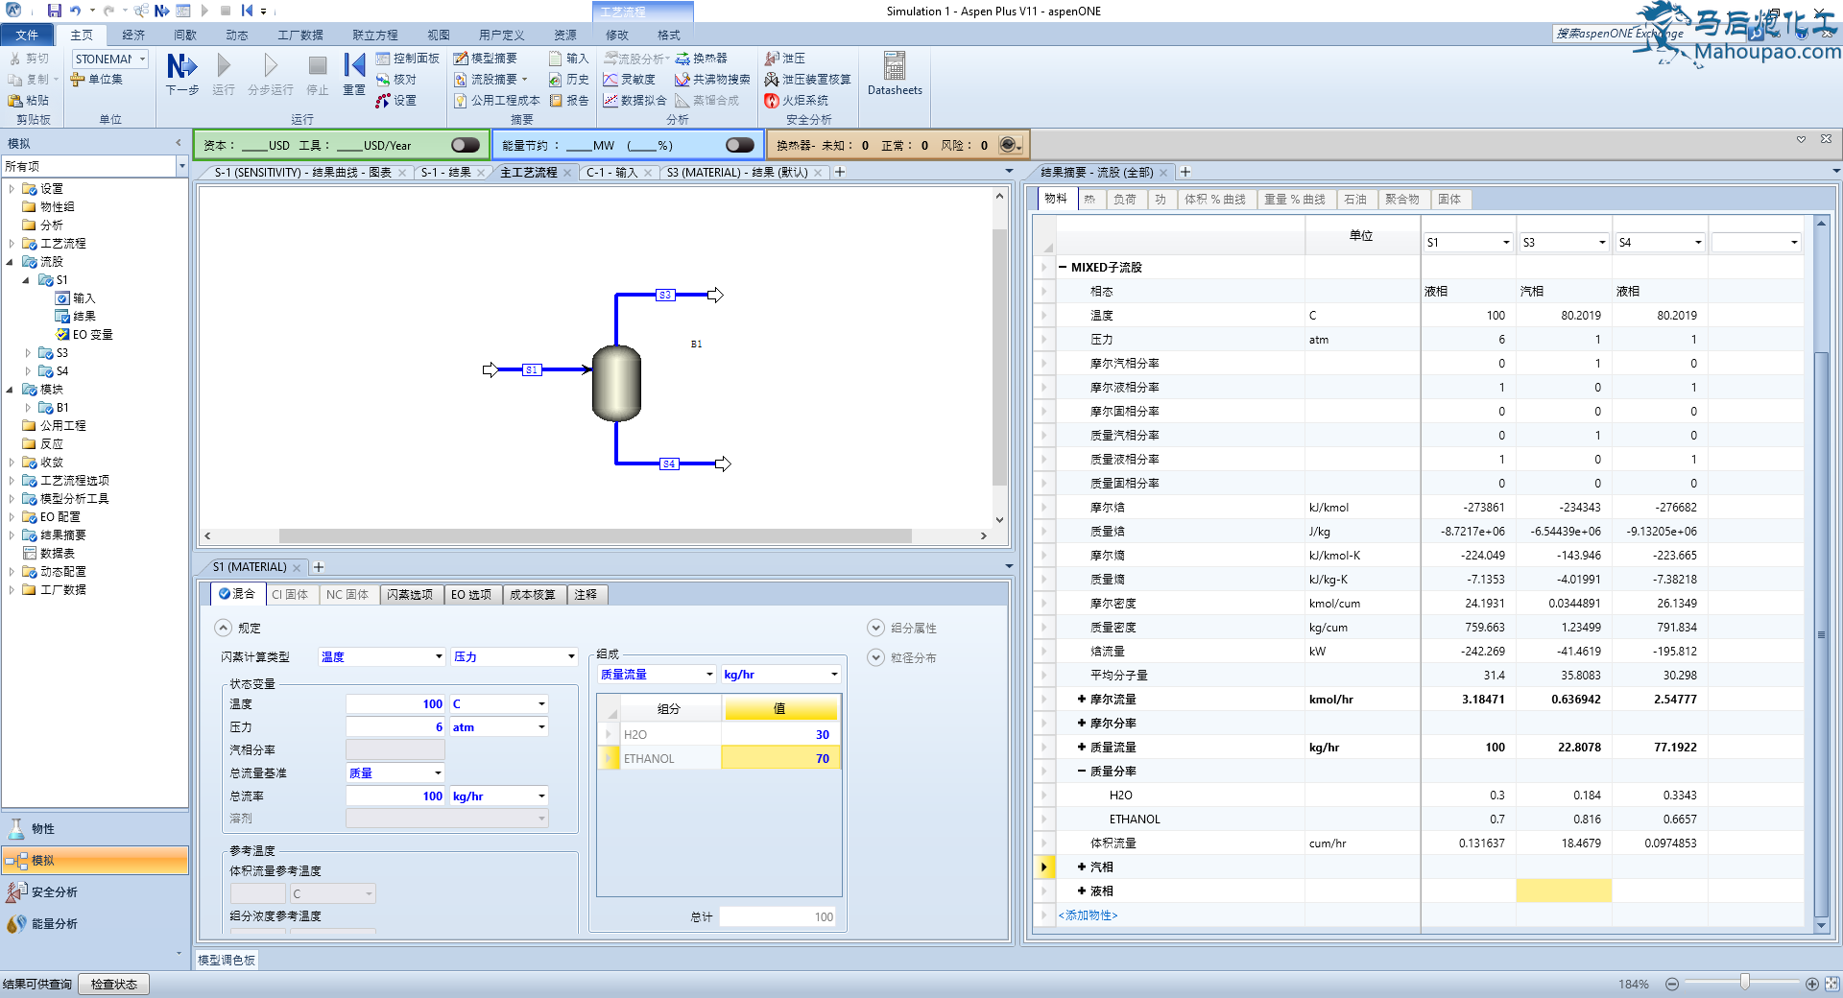The height and width of the screenshot is (998, 1843).
Task: Toggle the 换热器 risk panel indicator
Action: coord(1010,145)
